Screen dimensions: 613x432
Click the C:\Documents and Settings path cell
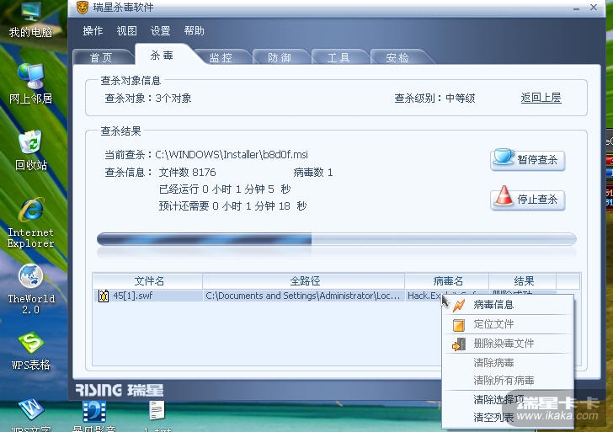(x=303, y=296)
